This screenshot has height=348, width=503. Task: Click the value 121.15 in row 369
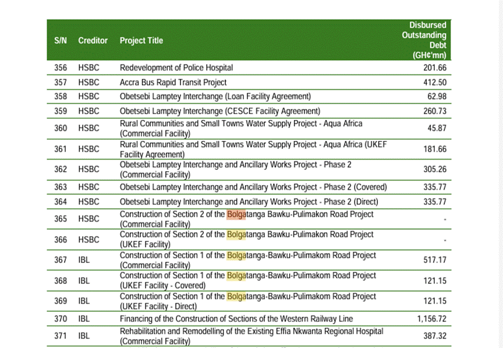pos(435,301)
